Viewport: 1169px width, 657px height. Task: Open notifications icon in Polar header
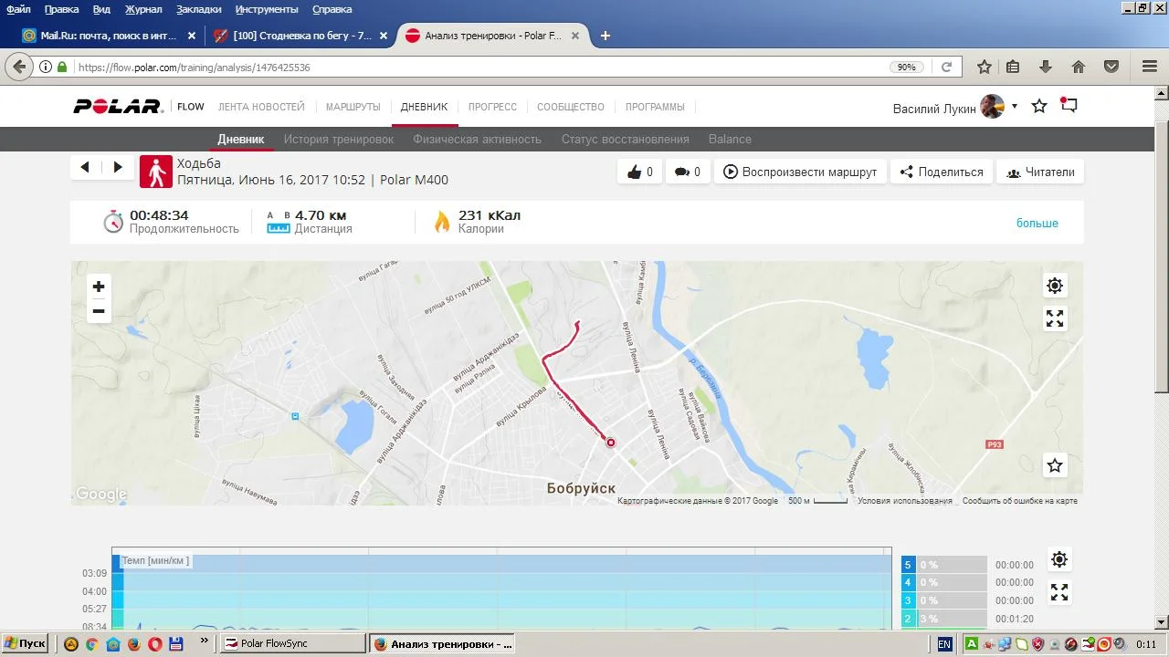(1069, 106)
